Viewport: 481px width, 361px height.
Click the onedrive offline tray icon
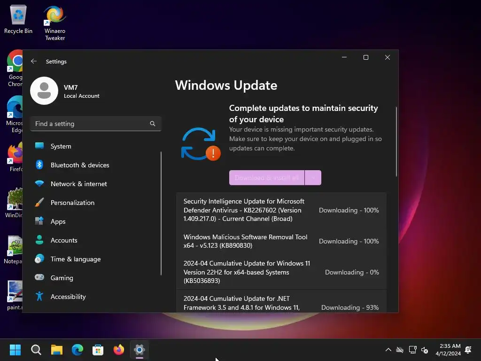[400, 350]
